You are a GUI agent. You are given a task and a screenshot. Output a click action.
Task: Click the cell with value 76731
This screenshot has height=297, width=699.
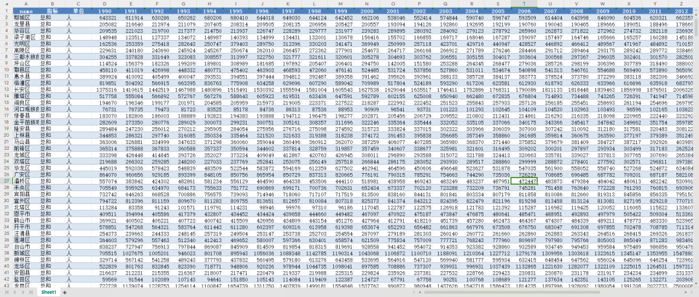(104, 108)
